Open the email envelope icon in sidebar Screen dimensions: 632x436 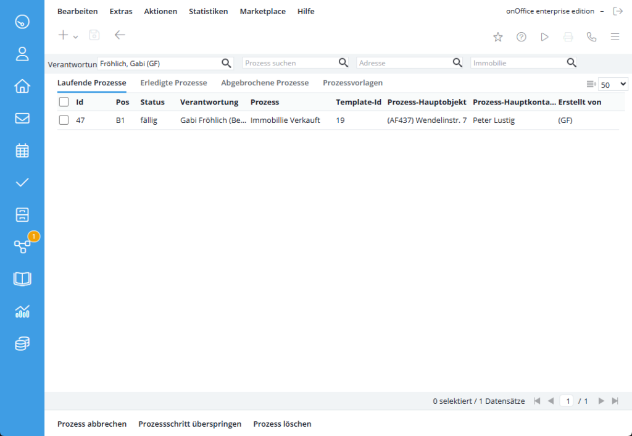[22, 118]
